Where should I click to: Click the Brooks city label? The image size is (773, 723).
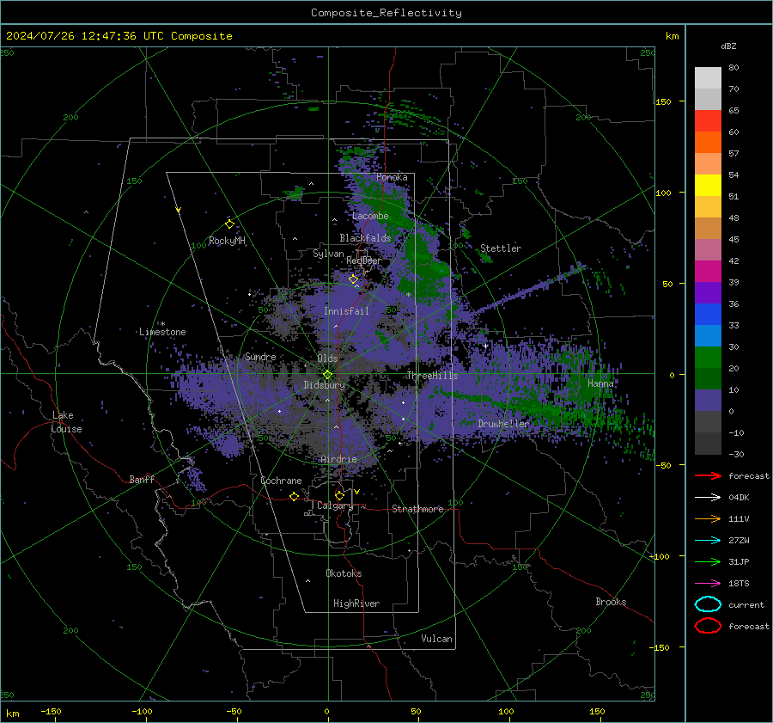pos(611,602)
